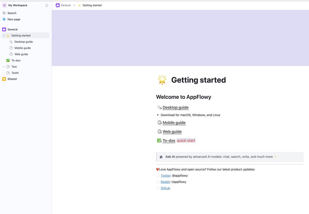
Task: Click the page icon of Mobile guide in sidebar
Action: click(x=11, y=48)
